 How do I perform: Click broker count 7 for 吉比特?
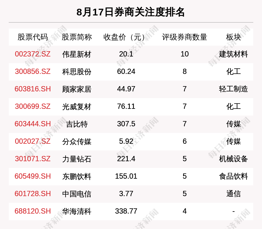click(185, 124)
